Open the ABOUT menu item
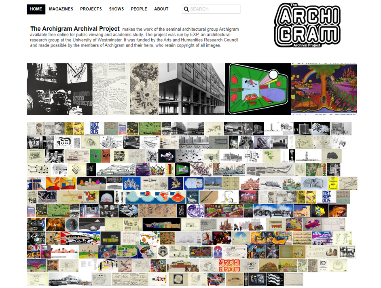This screenshot has width=381, height=288. click(161, 9)
